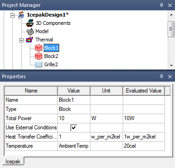Select Block2 in the Thermal tree
175x168 pixels.
point(51,56)
